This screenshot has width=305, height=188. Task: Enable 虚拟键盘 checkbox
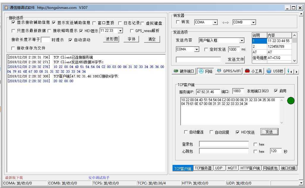142,23
